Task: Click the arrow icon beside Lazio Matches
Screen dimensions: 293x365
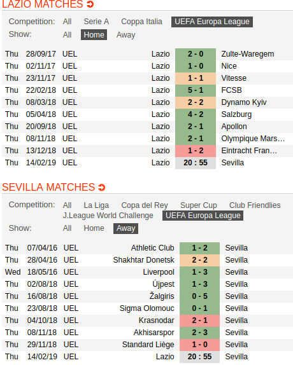Action: coord(90,4)
